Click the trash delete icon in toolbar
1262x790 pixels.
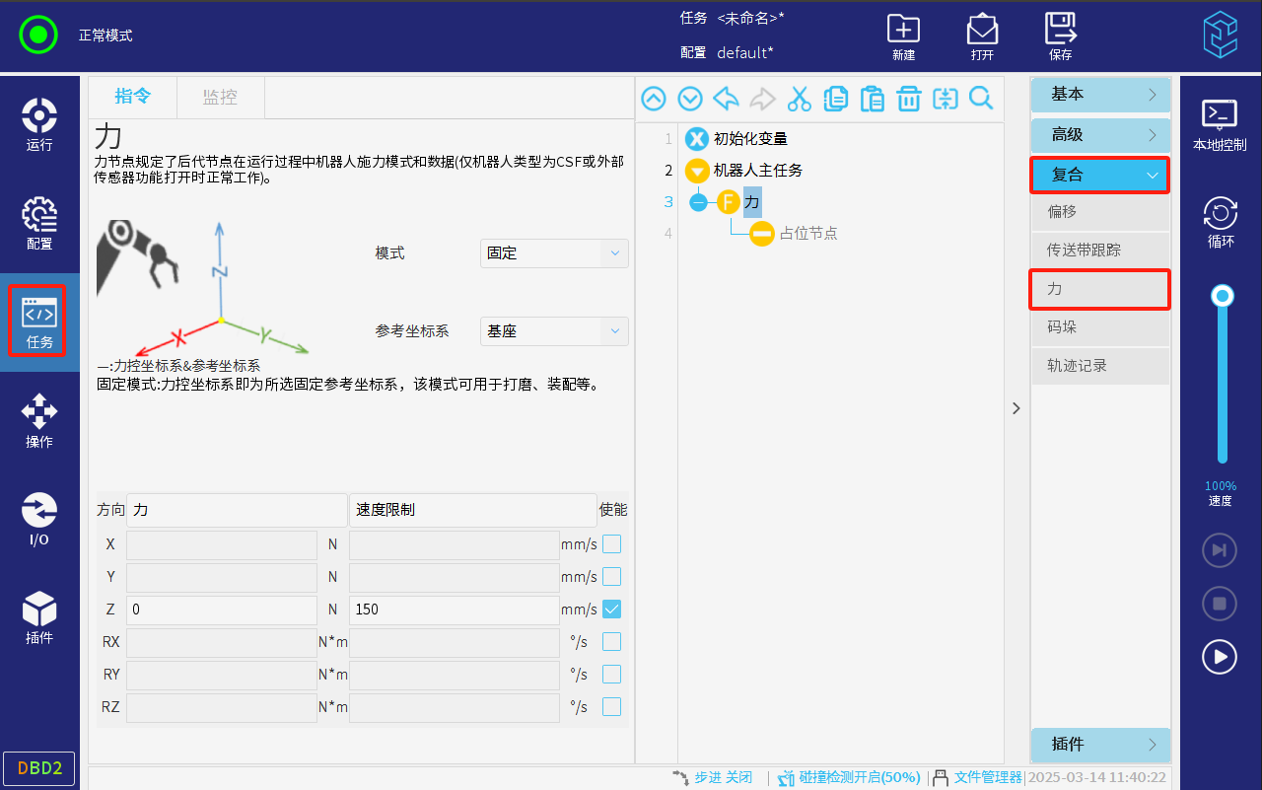[908, 99]
